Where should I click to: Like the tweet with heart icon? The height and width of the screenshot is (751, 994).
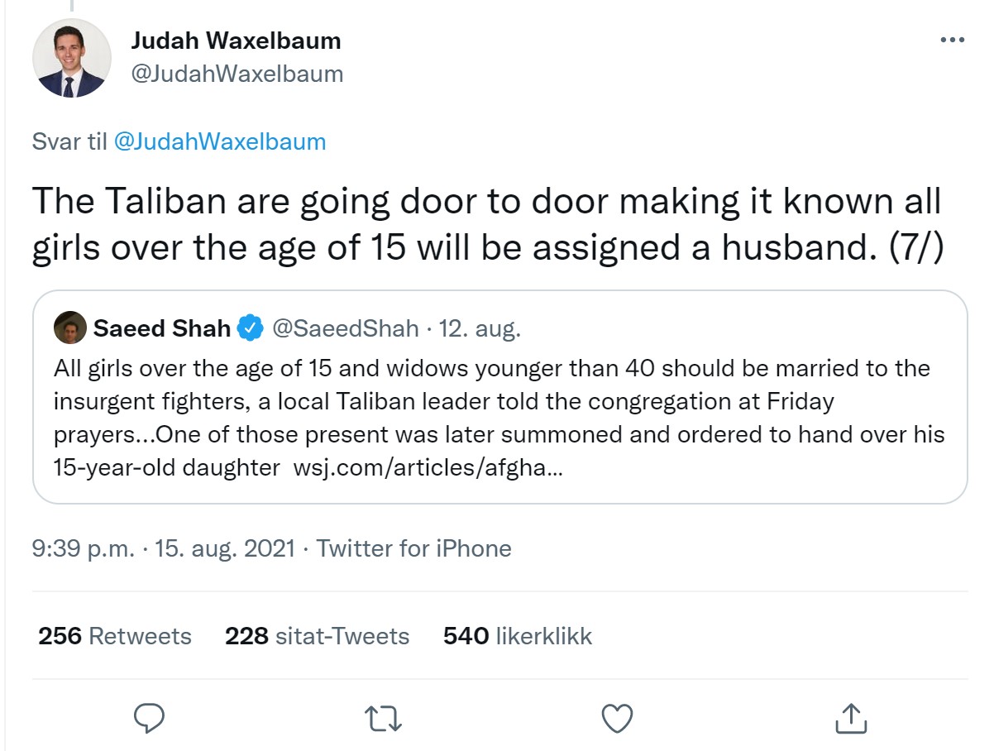[617, 718]
